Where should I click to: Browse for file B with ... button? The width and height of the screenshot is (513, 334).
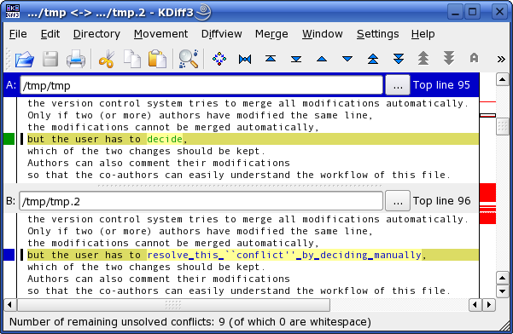point(398,201)
